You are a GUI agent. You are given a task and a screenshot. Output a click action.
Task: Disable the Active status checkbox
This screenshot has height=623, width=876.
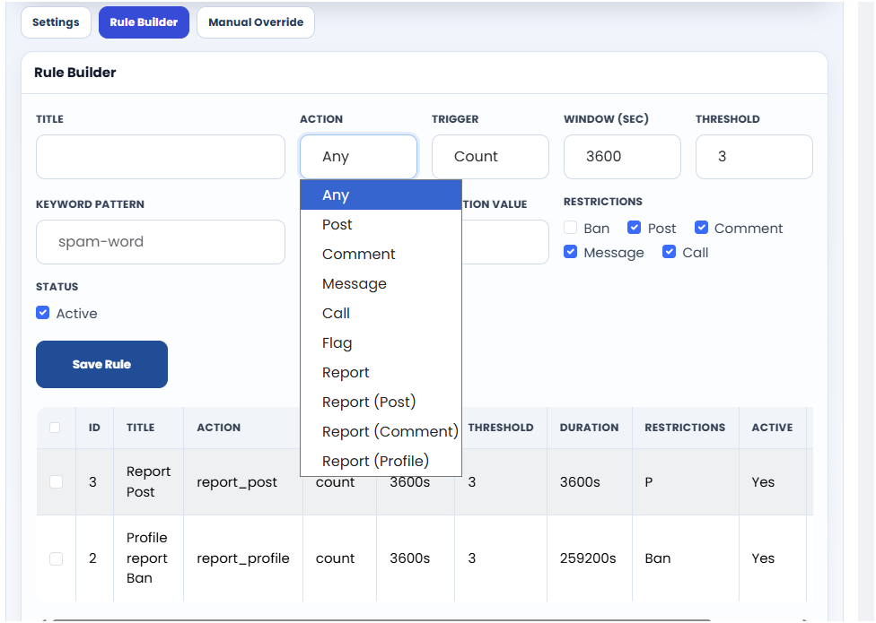coord(43,314)
